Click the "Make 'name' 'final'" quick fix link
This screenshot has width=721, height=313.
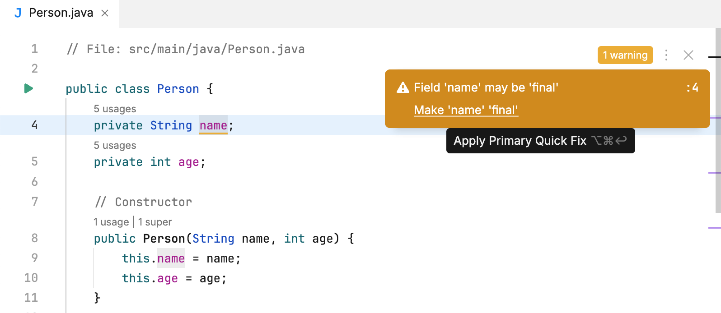coord(466,110)
